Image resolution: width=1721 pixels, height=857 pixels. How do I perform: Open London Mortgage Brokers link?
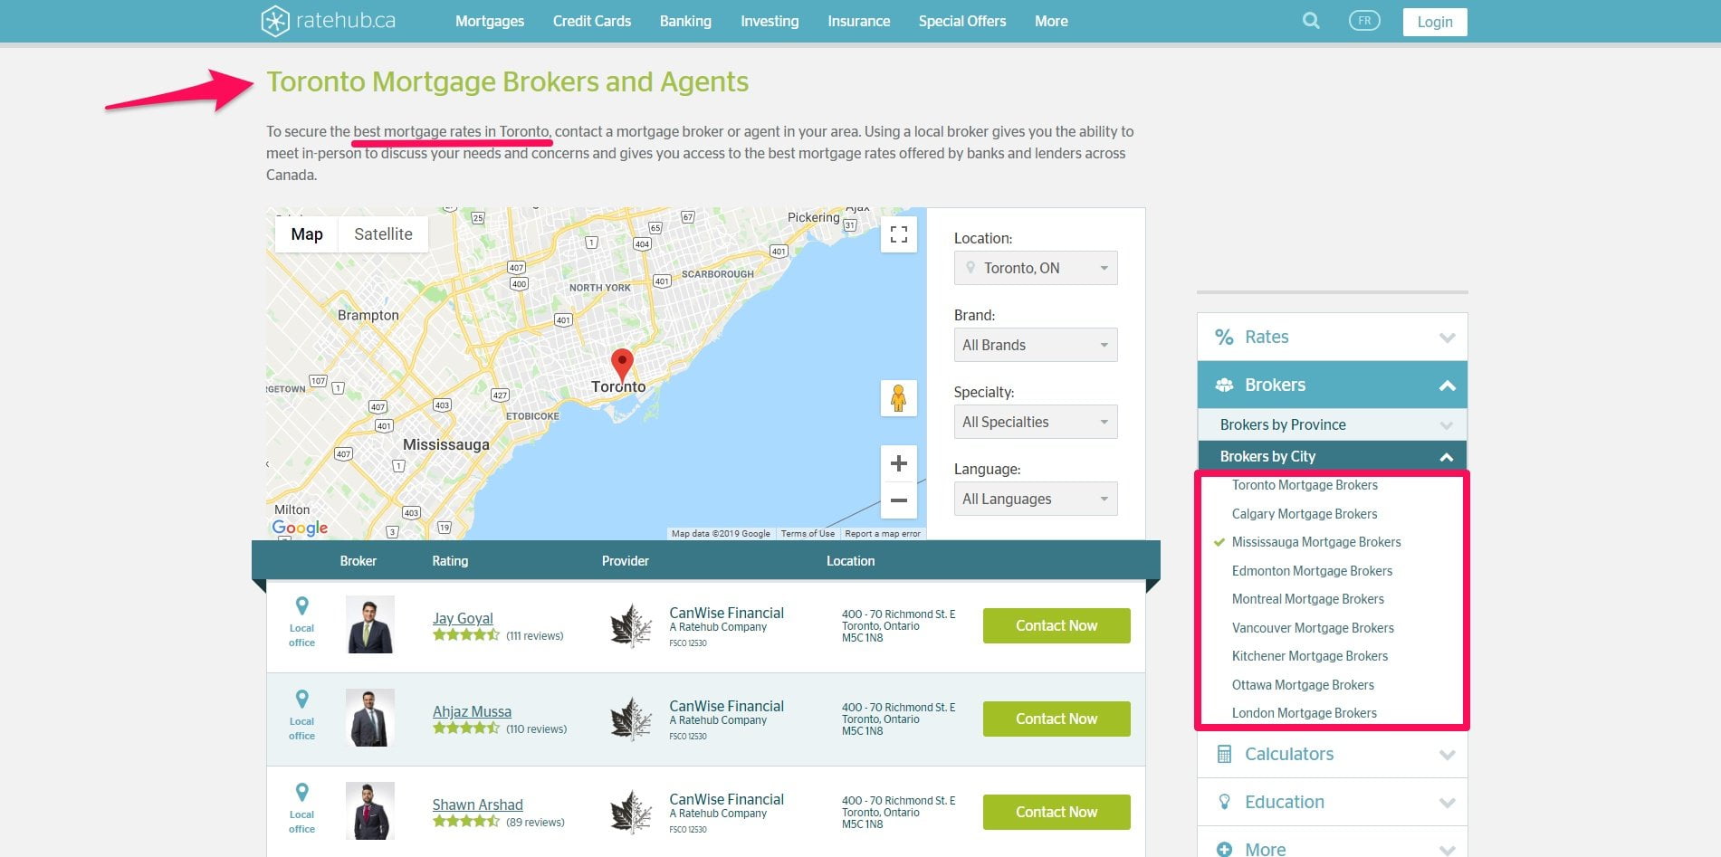(1305, 713)
